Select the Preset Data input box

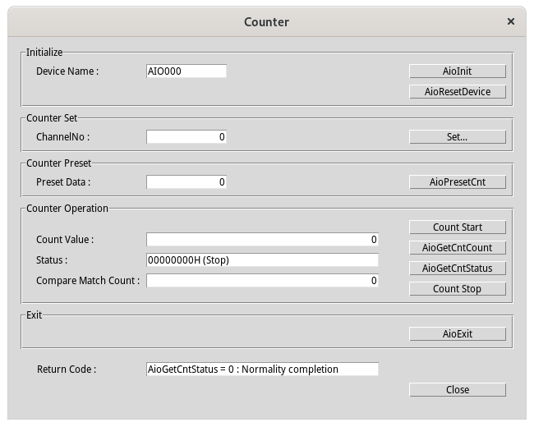186,182
